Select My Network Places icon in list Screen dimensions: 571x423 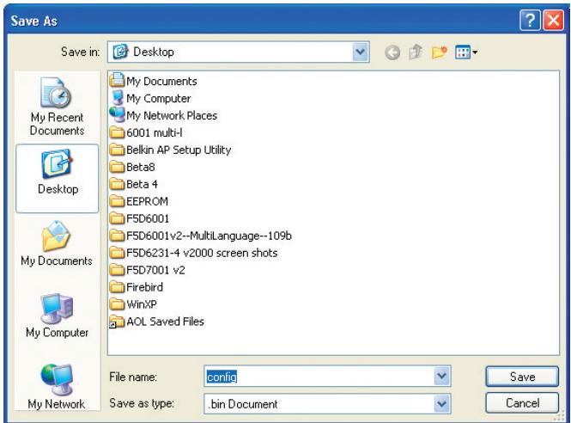[x=118, y=115]
